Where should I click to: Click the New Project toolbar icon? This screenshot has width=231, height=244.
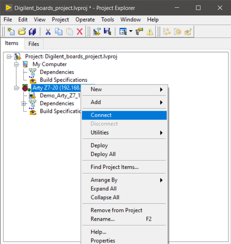pos(11,32)
